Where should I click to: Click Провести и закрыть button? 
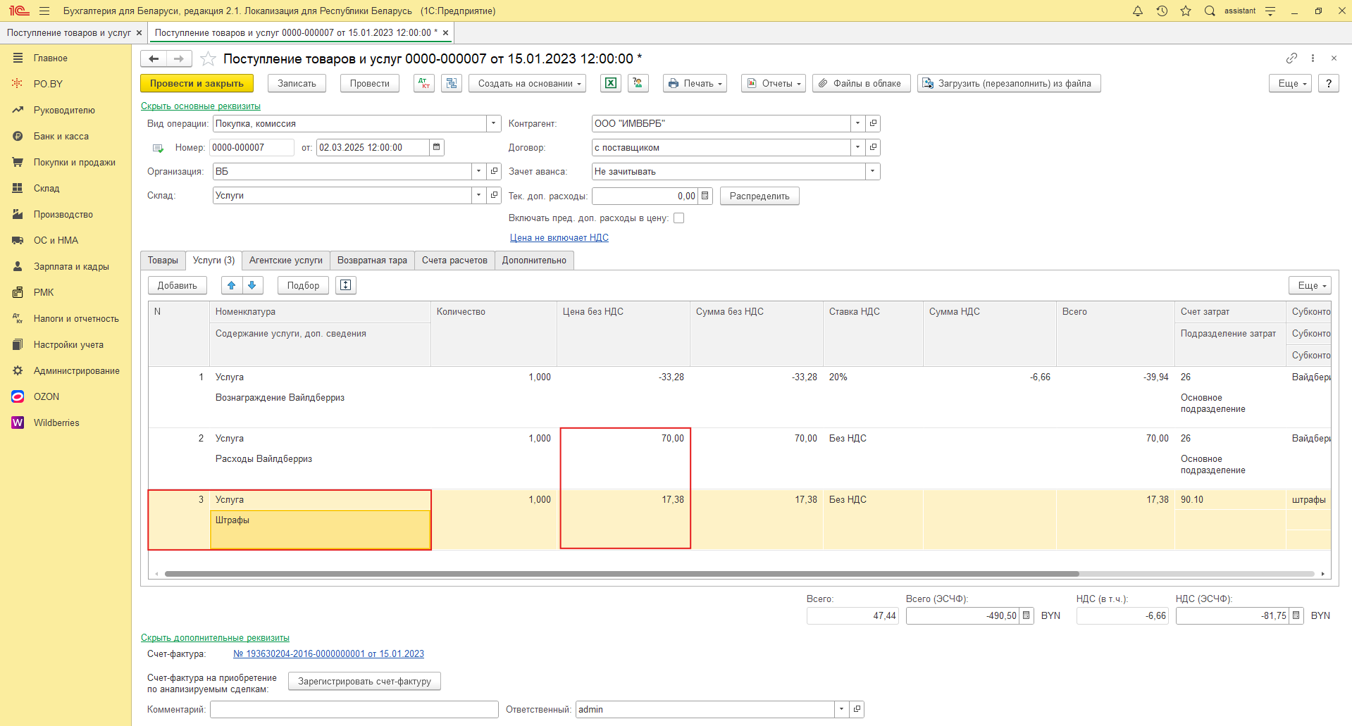coord(197,83)
